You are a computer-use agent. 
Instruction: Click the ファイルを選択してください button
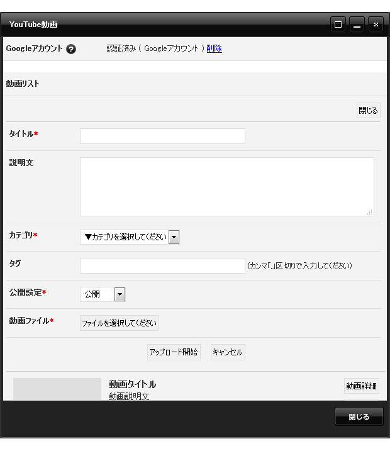[x=120, y=323]
